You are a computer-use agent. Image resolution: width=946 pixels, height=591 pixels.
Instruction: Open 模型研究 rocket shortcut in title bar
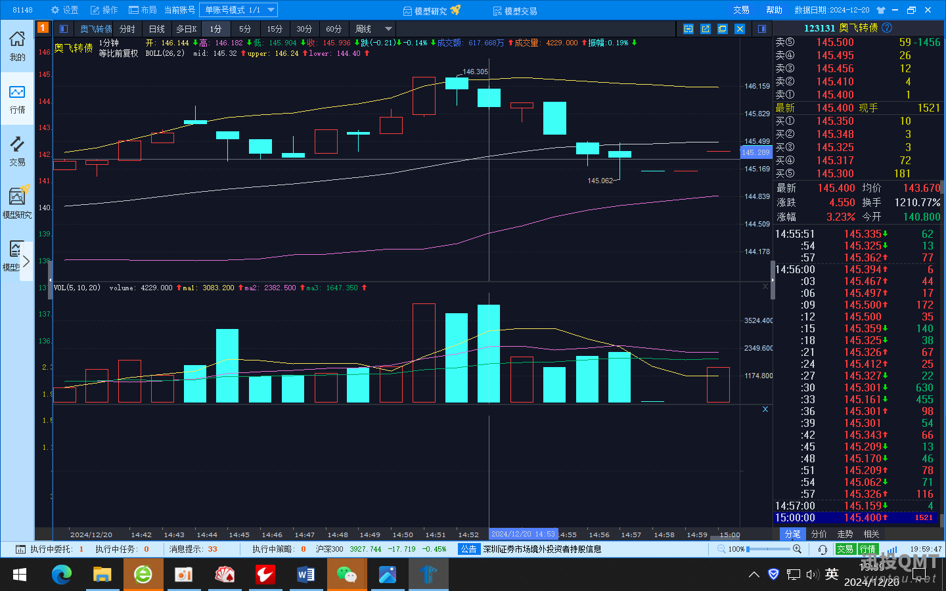tap(432, 11)
